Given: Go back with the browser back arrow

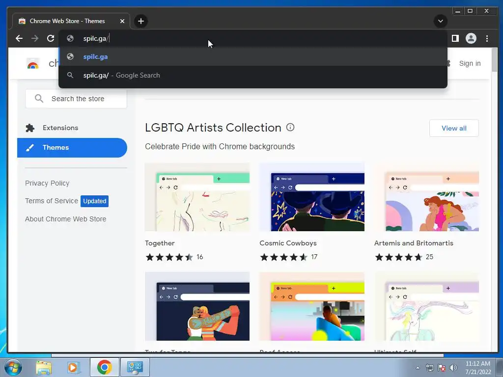Looking at the screenshot, I should point(19,38).
